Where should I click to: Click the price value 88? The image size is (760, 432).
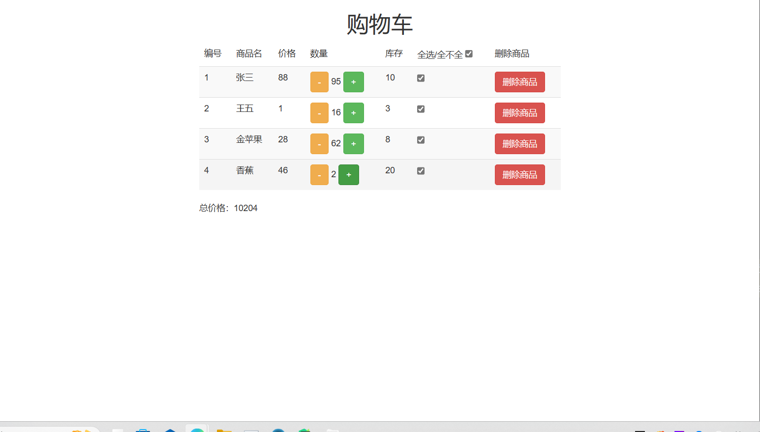point(283,78)
